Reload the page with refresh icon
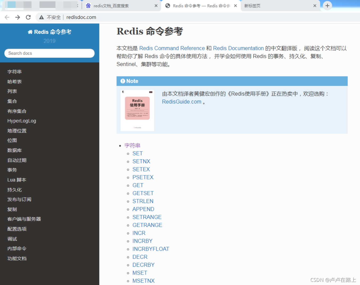Image resolution: width=360 pixels, height=285 pixels. click(x=28, y=17)
